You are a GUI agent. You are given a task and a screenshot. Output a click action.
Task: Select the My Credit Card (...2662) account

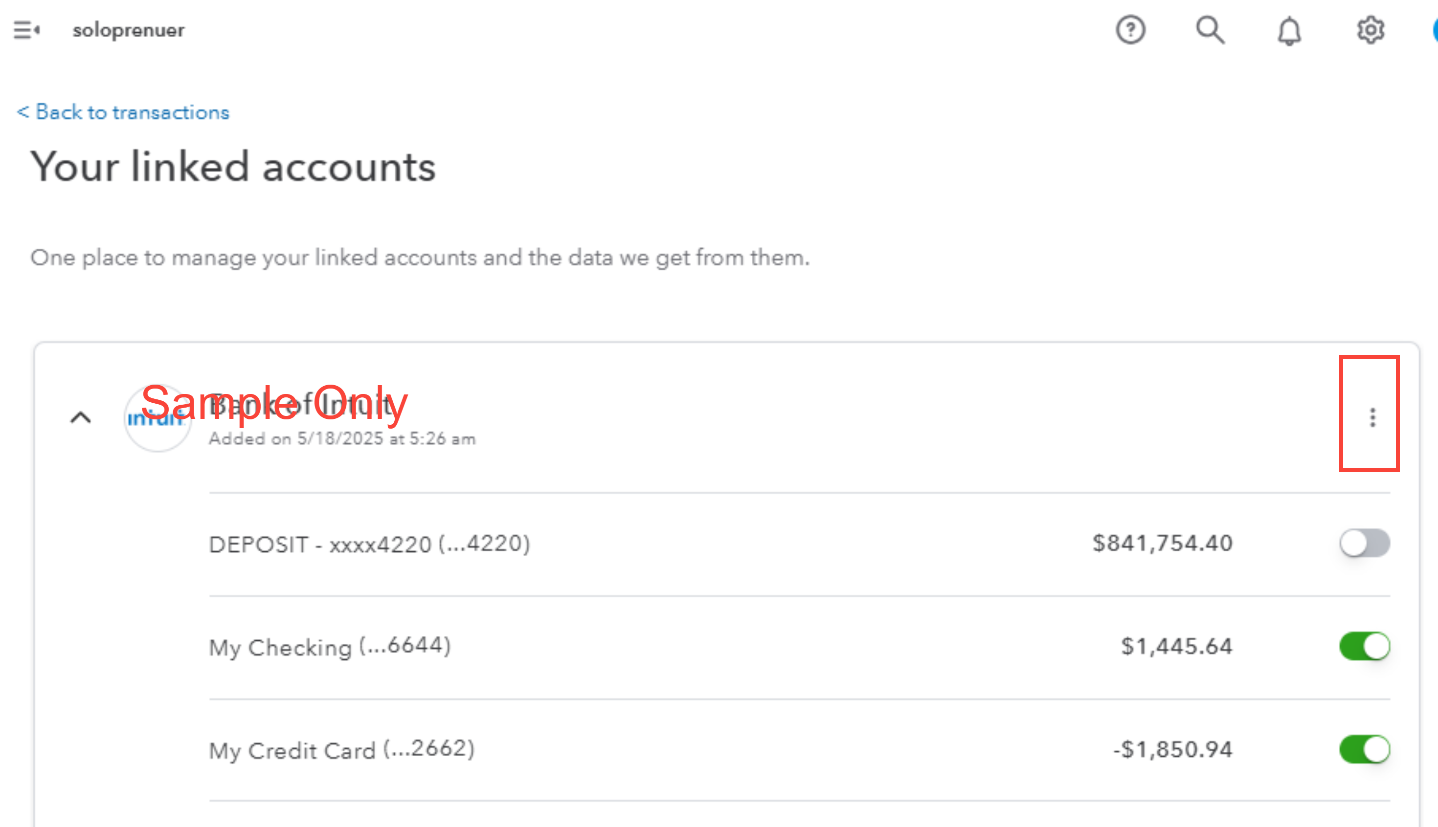coord(341,750)
